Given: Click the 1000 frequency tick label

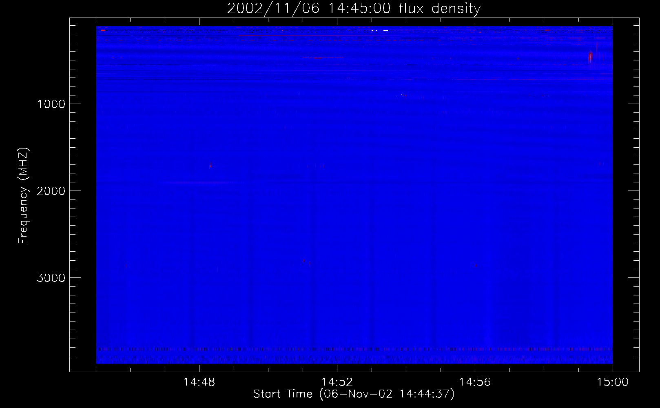Looking at the screenshot, I should pyautogui.click(x=51, y=104).
